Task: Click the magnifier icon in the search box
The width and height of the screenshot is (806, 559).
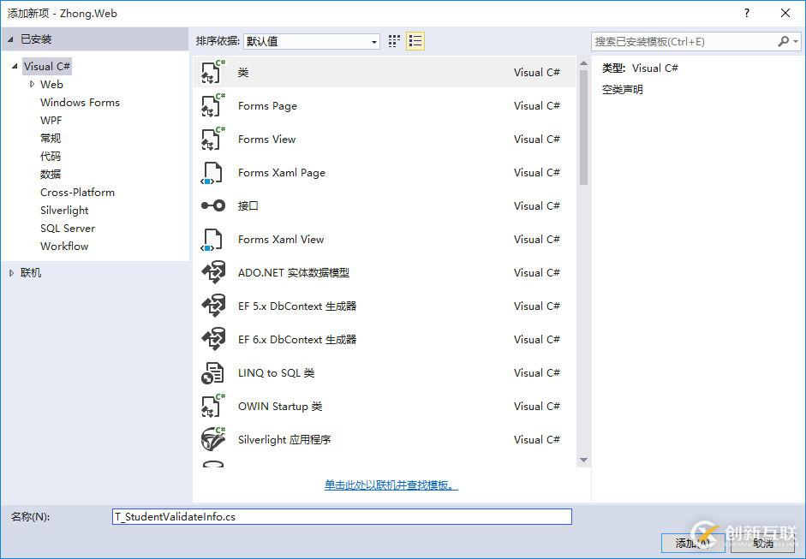Action: coord(785,40)
